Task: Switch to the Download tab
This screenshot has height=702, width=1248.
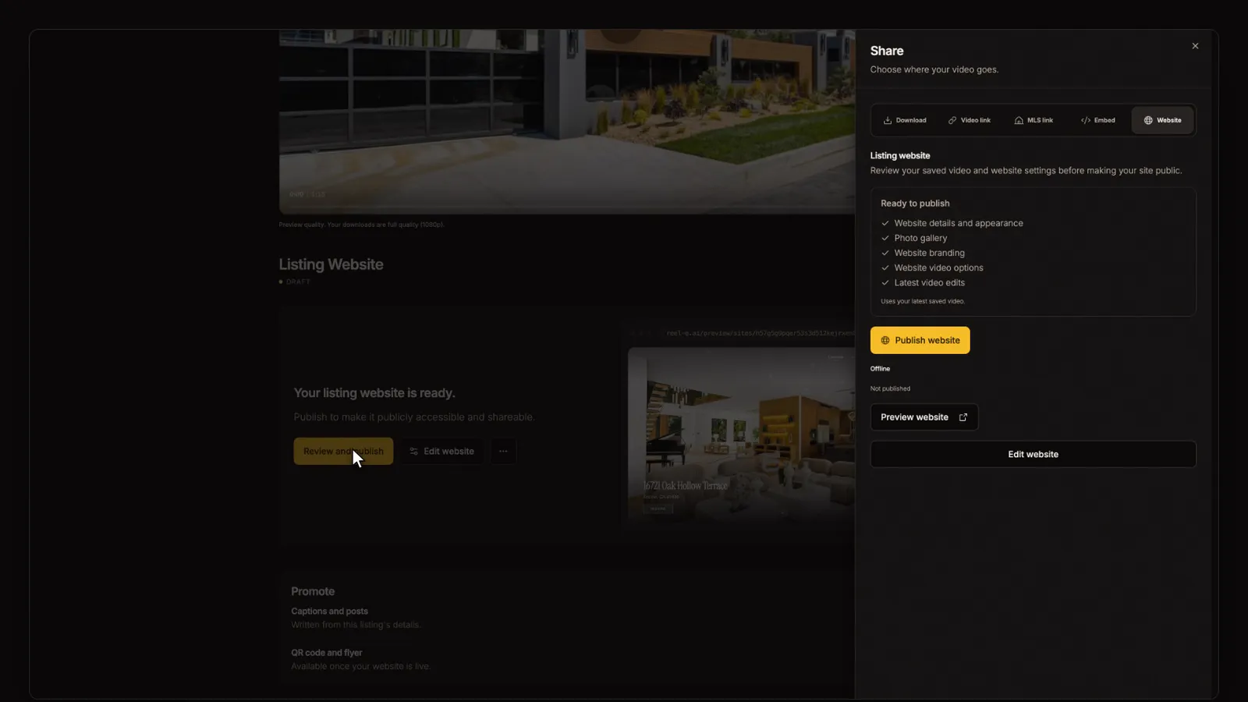Action: [x=905, y=120]
